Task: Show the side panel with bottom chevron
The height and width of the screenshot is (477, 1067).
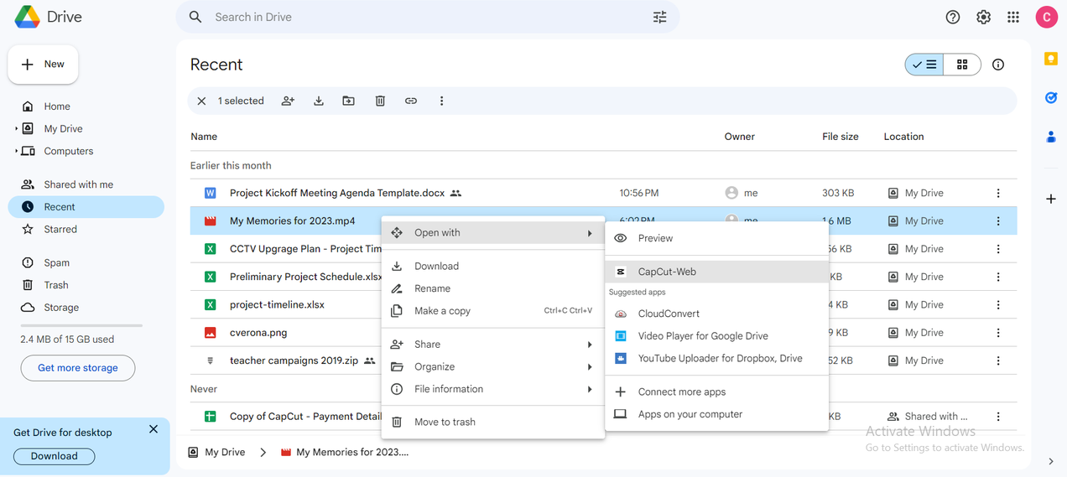Action: (x=1050, y=461)
